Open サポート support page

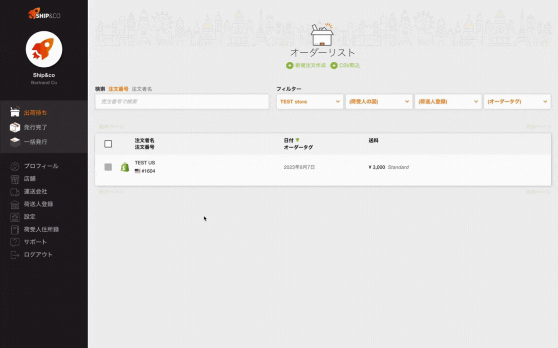(x=35, y=242)
